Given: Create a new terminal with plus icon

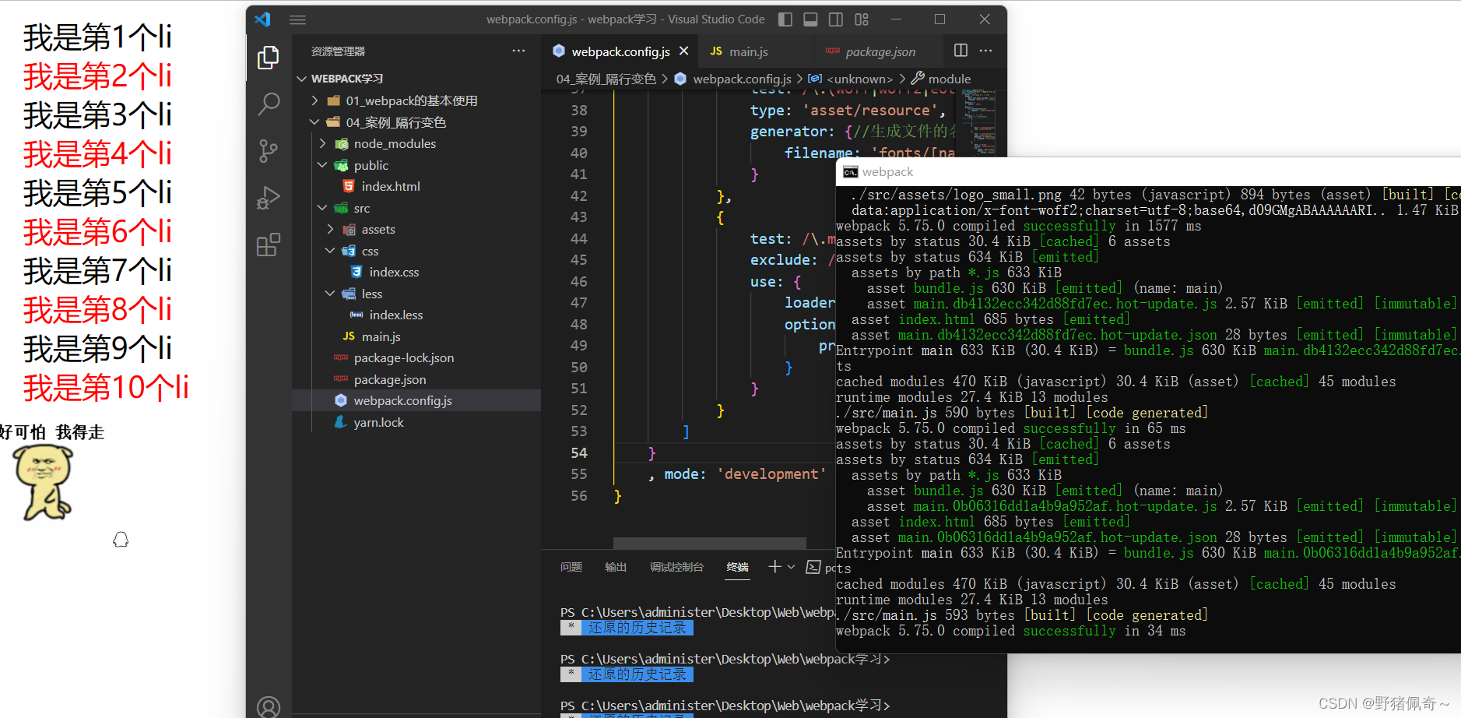Looking at the screenshot, I should tap(774, 567).
